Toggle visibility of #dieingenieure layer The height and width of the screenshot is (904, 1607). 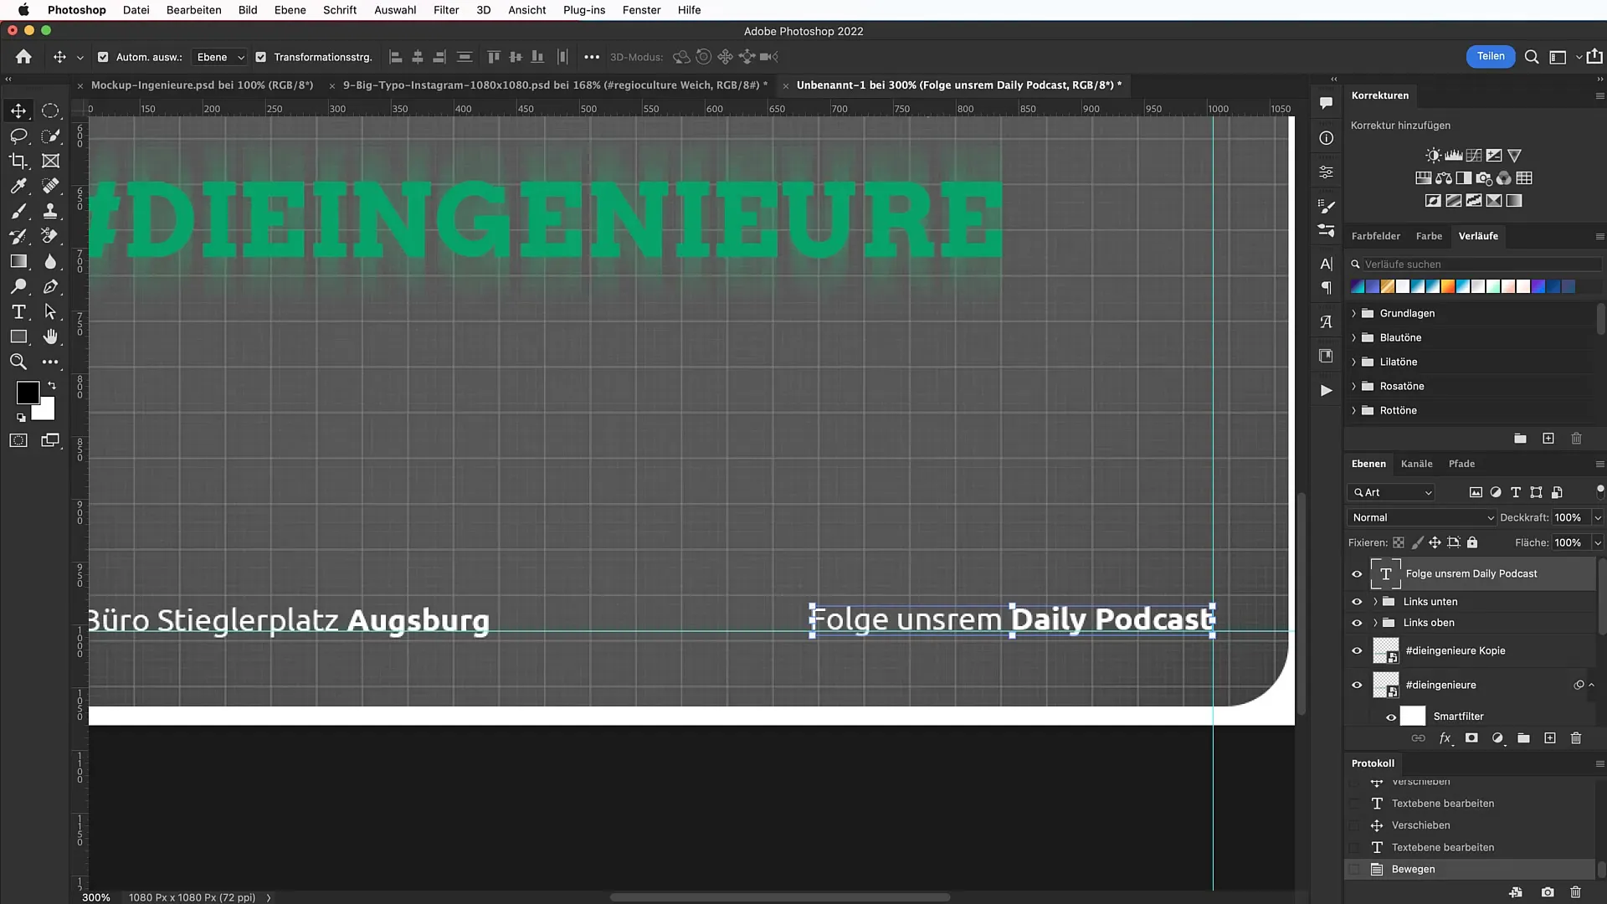pos(1357,685)
